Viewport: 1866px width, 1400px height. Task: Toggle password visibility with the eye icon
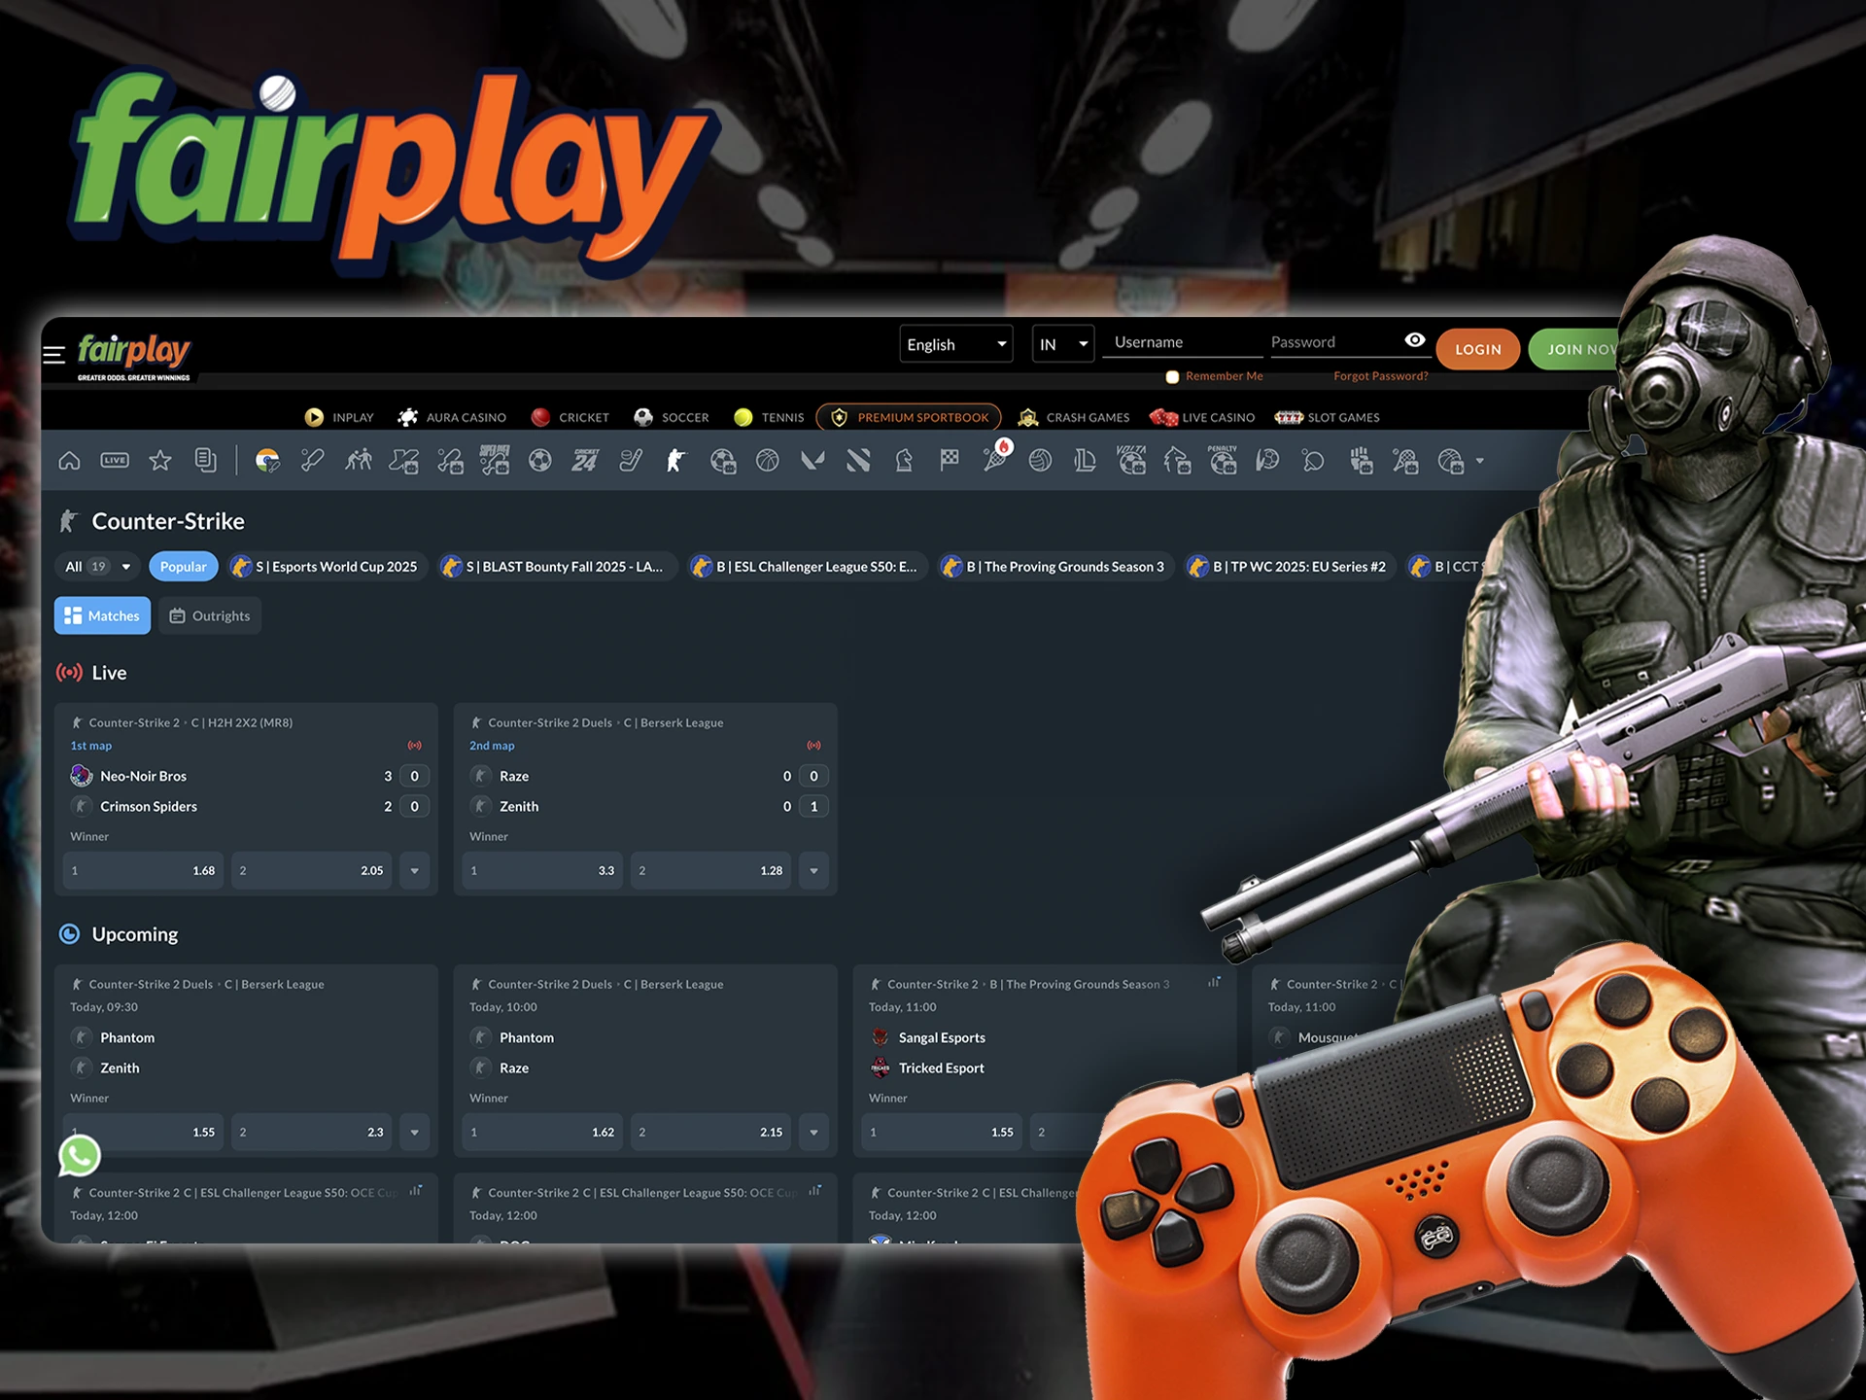click(x=1414, y=340)
